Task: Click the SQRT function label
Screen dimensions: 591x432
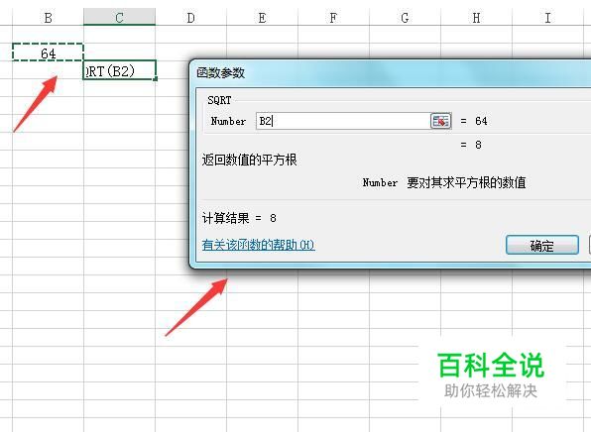Action: point(219,100)
